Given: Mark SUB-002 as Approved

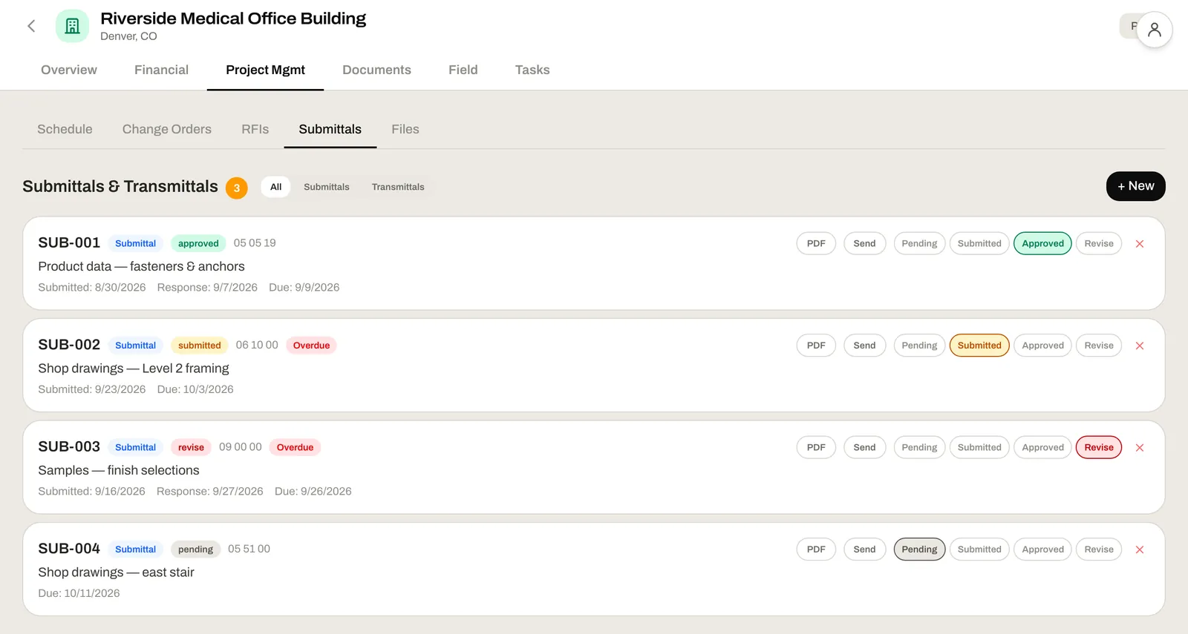Looking at the screenshot, I should pos(1042,346).
